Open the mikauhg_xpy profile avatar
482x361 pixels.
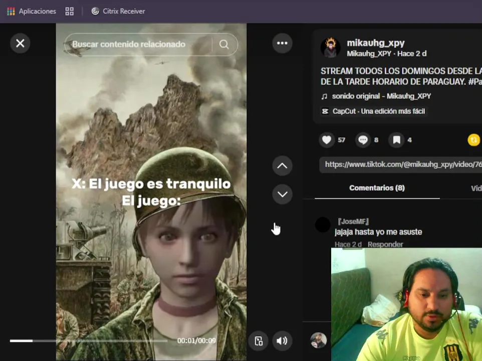pos(330,47)
